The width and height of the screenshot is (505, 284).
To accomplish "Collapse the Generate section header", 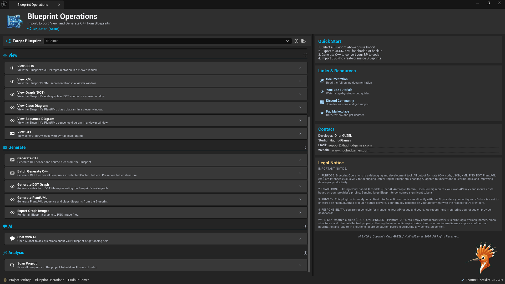I will click(x=17, y=147).
